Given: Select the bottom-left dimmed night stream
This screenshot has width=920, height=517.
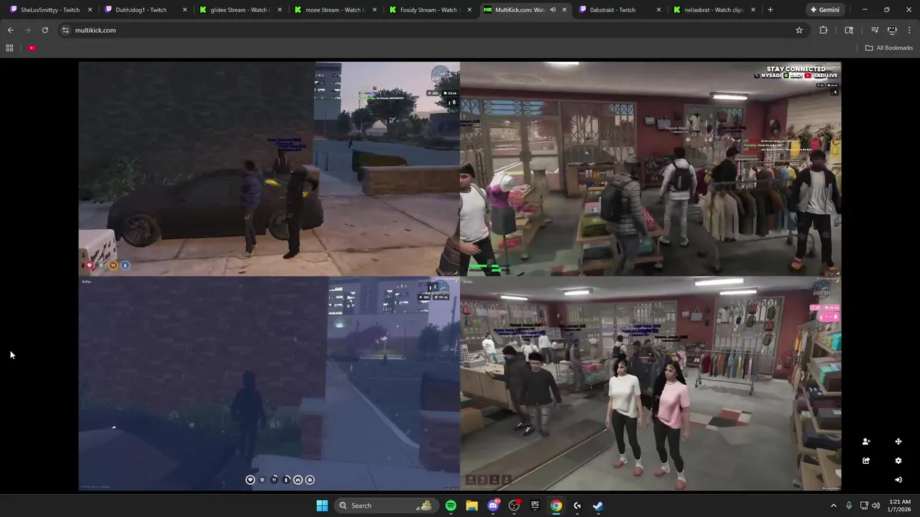Looking at the screenshot, I should [269, 383].
